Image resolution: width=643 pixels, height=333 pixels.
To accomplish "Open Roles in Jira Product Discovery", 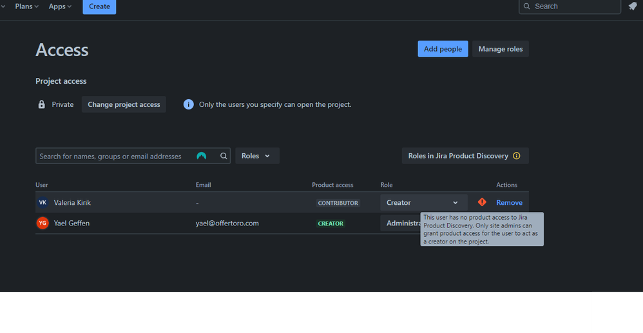I will click(x=465, y=156).
